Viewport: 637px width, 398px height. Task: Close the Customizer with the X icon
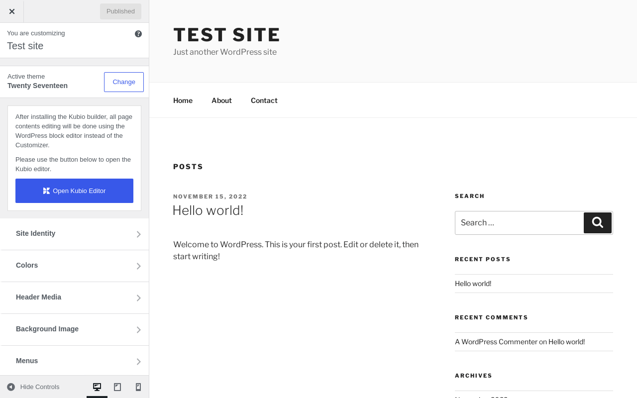[x=12, y=11]
